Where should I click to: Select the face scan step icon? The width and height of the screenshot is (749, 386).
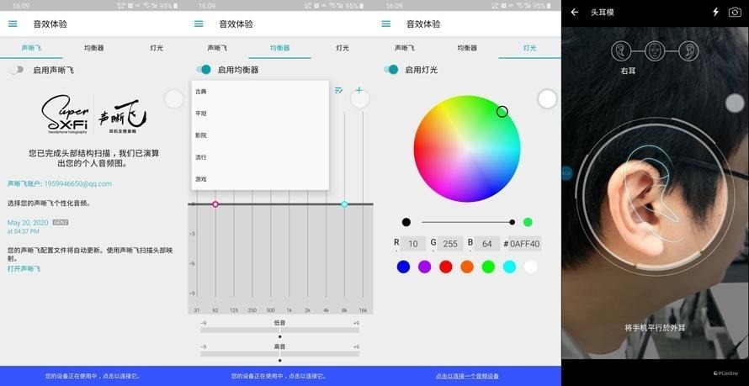pyautogui.click(x=655, y=51)
